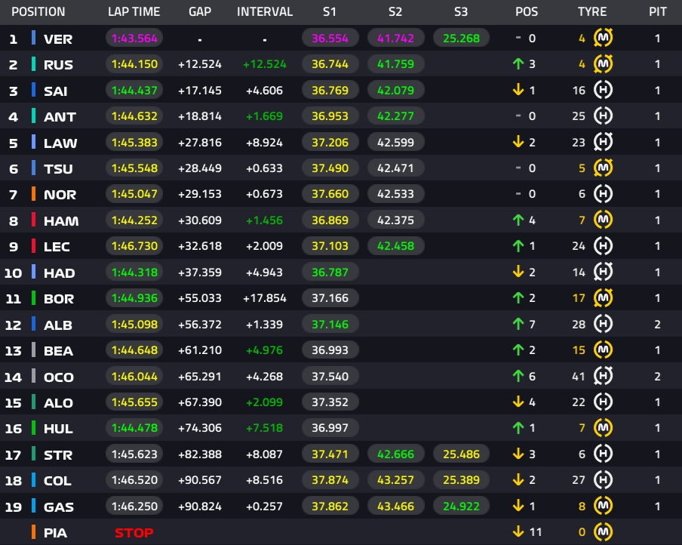This screenshot has height=545, width=682.
Task: Click S1 time 37.146 for ALB
Action: (x=330, y=324)
